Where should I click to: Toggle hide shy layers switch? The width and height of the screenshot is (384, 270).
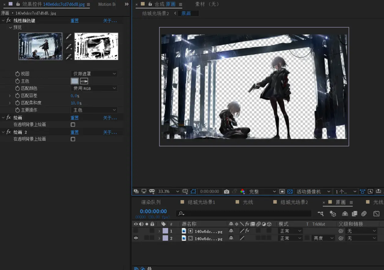pyautogui.click(x=345, y=213)
